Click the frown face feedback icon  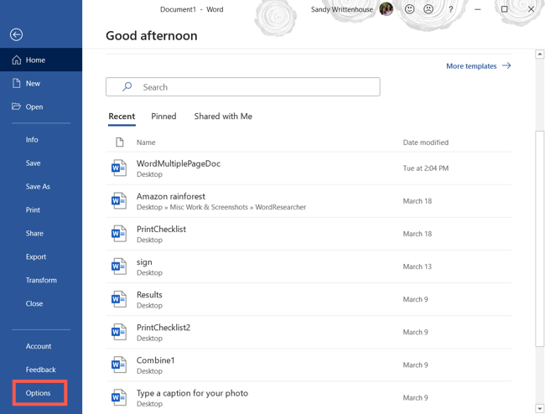click(x=428, y=9)
